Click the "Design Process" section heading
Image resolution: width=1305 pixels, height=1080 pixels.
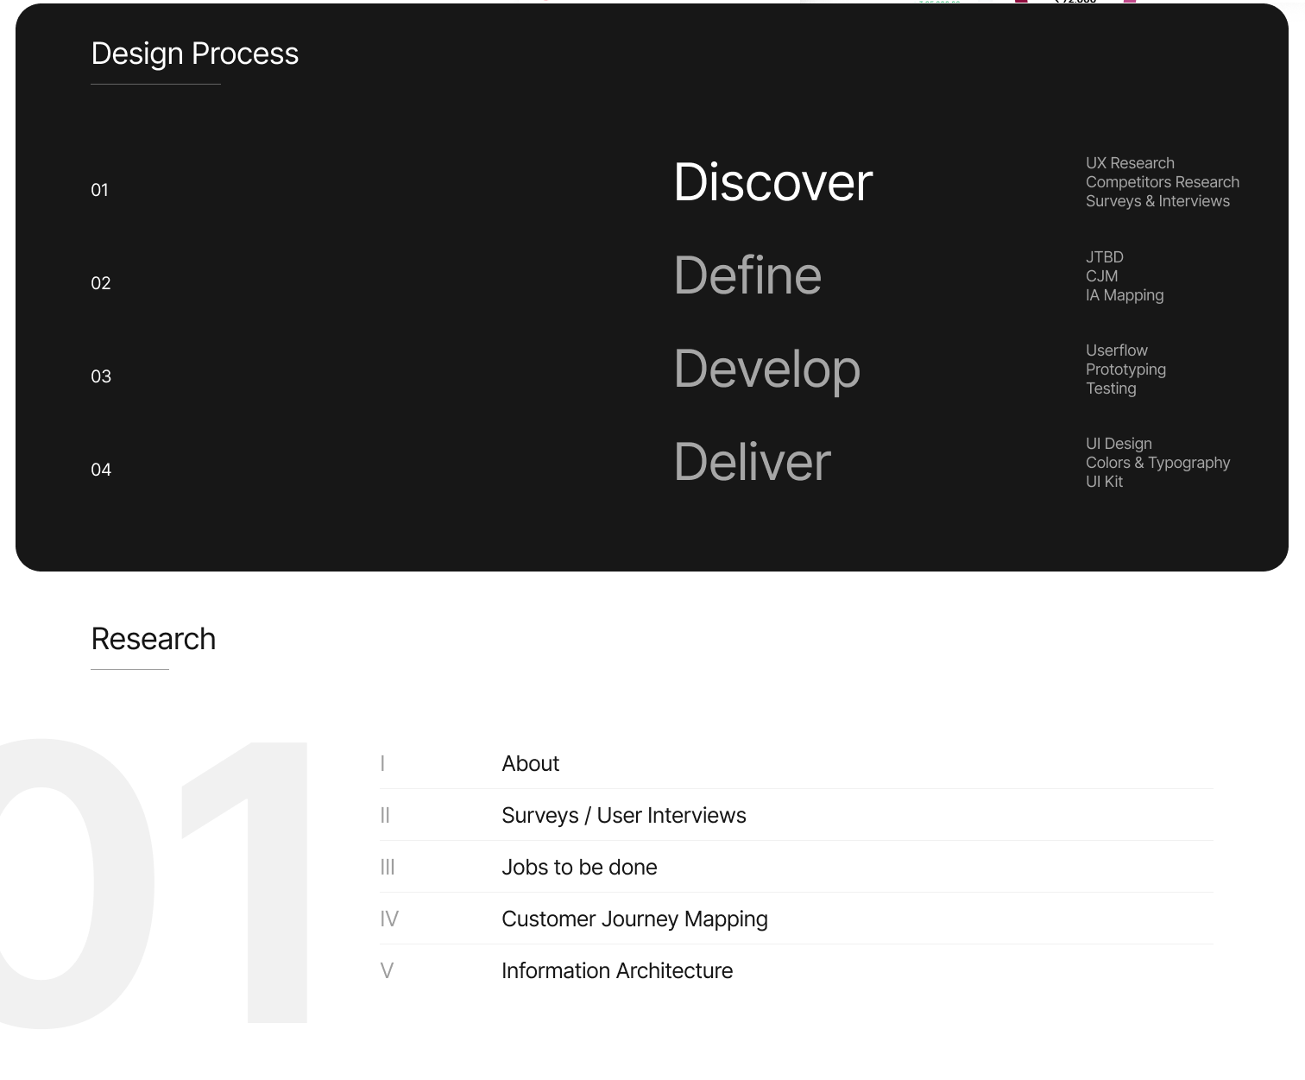click(195, 54)
